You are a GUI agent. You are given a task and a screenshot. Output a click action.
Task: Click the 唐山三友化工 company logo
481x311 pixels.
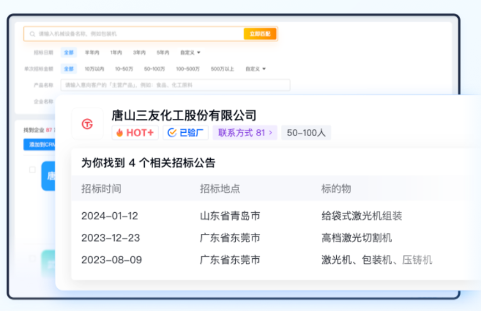[x=87, y=124]
